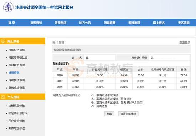
Task: Select 成绩查询 in the sidebar
Action: click(x=14, y=72)
